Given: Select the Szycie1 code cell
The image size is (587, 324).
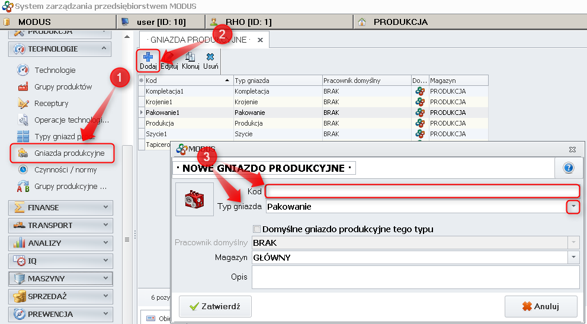Looking at the screenshot, I should tap(189, 134).
